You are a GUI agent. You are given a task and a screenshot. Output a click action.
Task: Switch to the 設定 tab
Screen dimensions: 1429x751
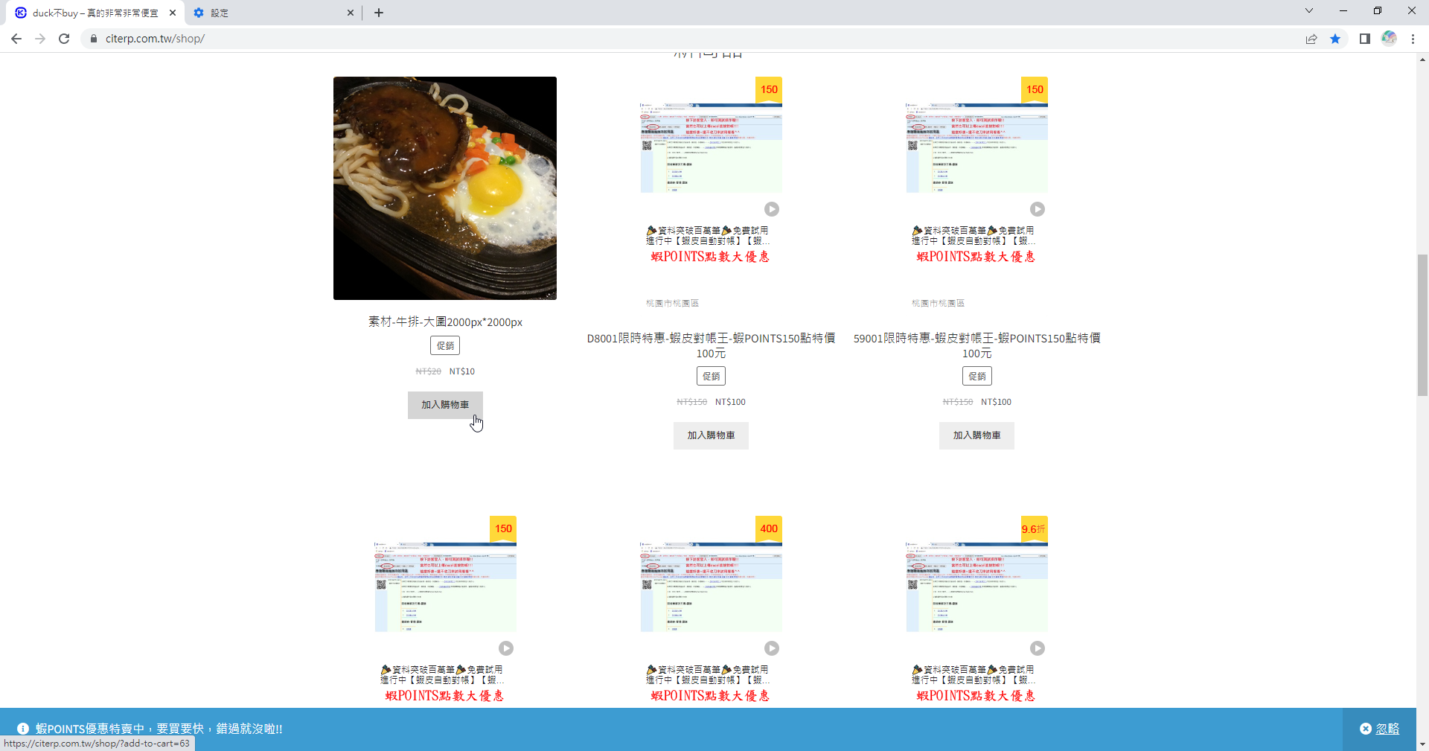pos(268,13)
